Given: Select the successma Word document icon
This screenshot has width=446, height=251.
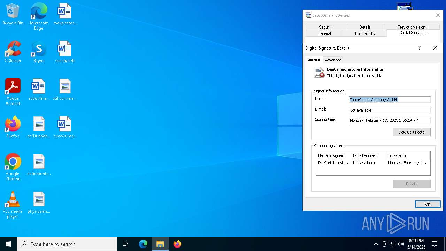Looking at the screenshot, I should [x=65, y=127].
